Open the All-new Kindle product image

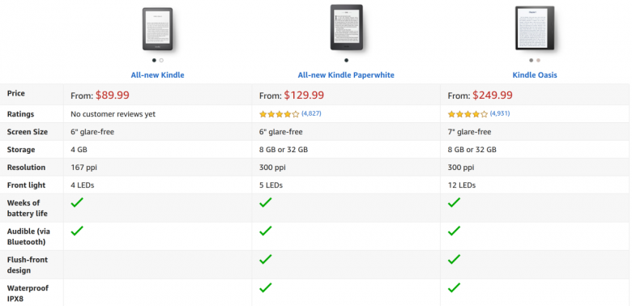(x=158, y=29)
